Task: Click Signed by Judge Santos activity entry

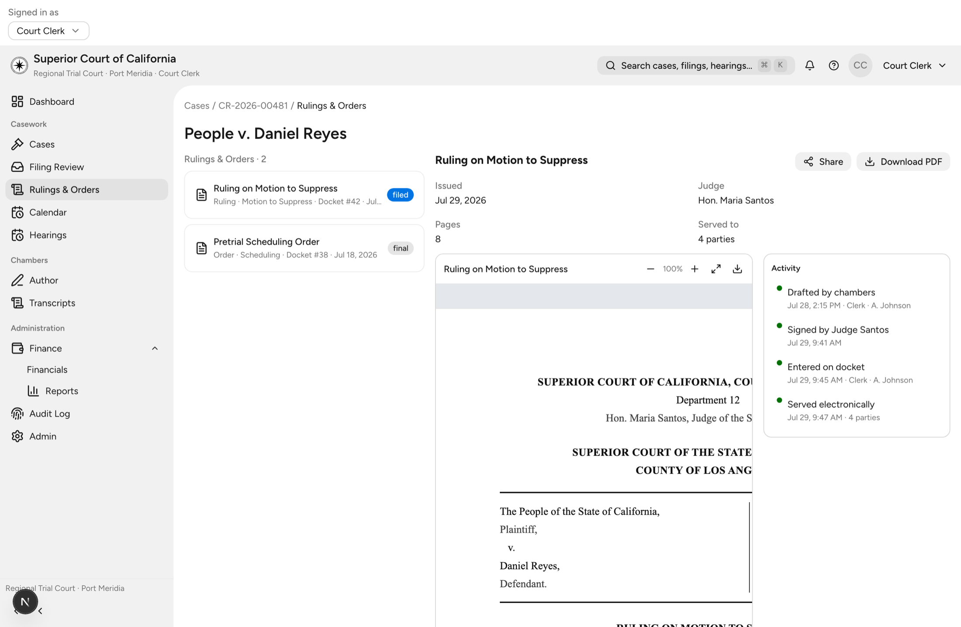Action: click(x=838, y=335)
